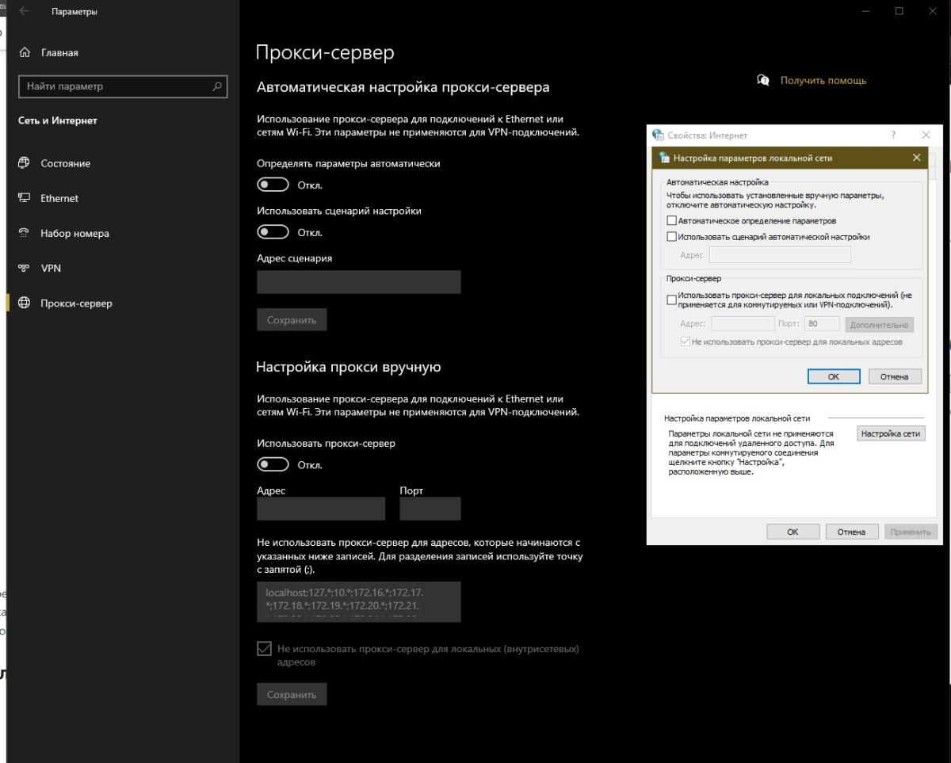Toggle Определять параметры автоматически switch
The width and height of the screenshot is (951, 763).
tap(273, 185)
